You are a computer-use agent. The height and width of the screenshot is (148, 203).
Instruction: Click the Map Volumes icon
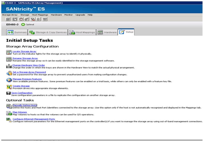coord(9,113)
